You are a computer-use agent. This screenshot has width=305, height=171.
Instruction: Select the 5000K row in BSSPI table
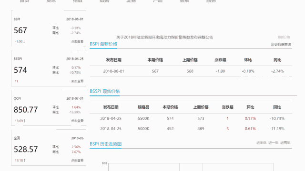pos(191,129)
